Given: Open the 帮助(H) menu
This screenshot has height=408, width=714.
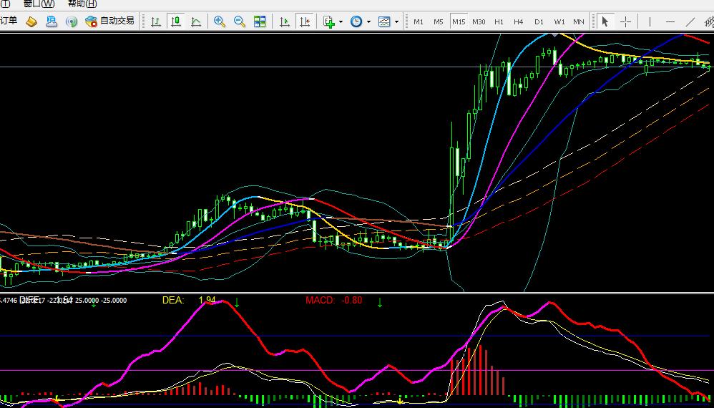Looking at the screenshot, I should 82,4.
